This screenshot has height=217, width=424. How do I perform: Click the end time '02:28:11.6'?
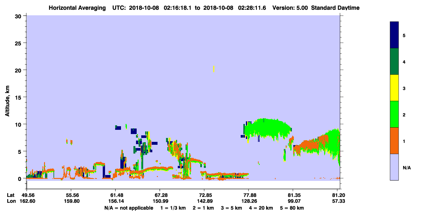[252, 8]
